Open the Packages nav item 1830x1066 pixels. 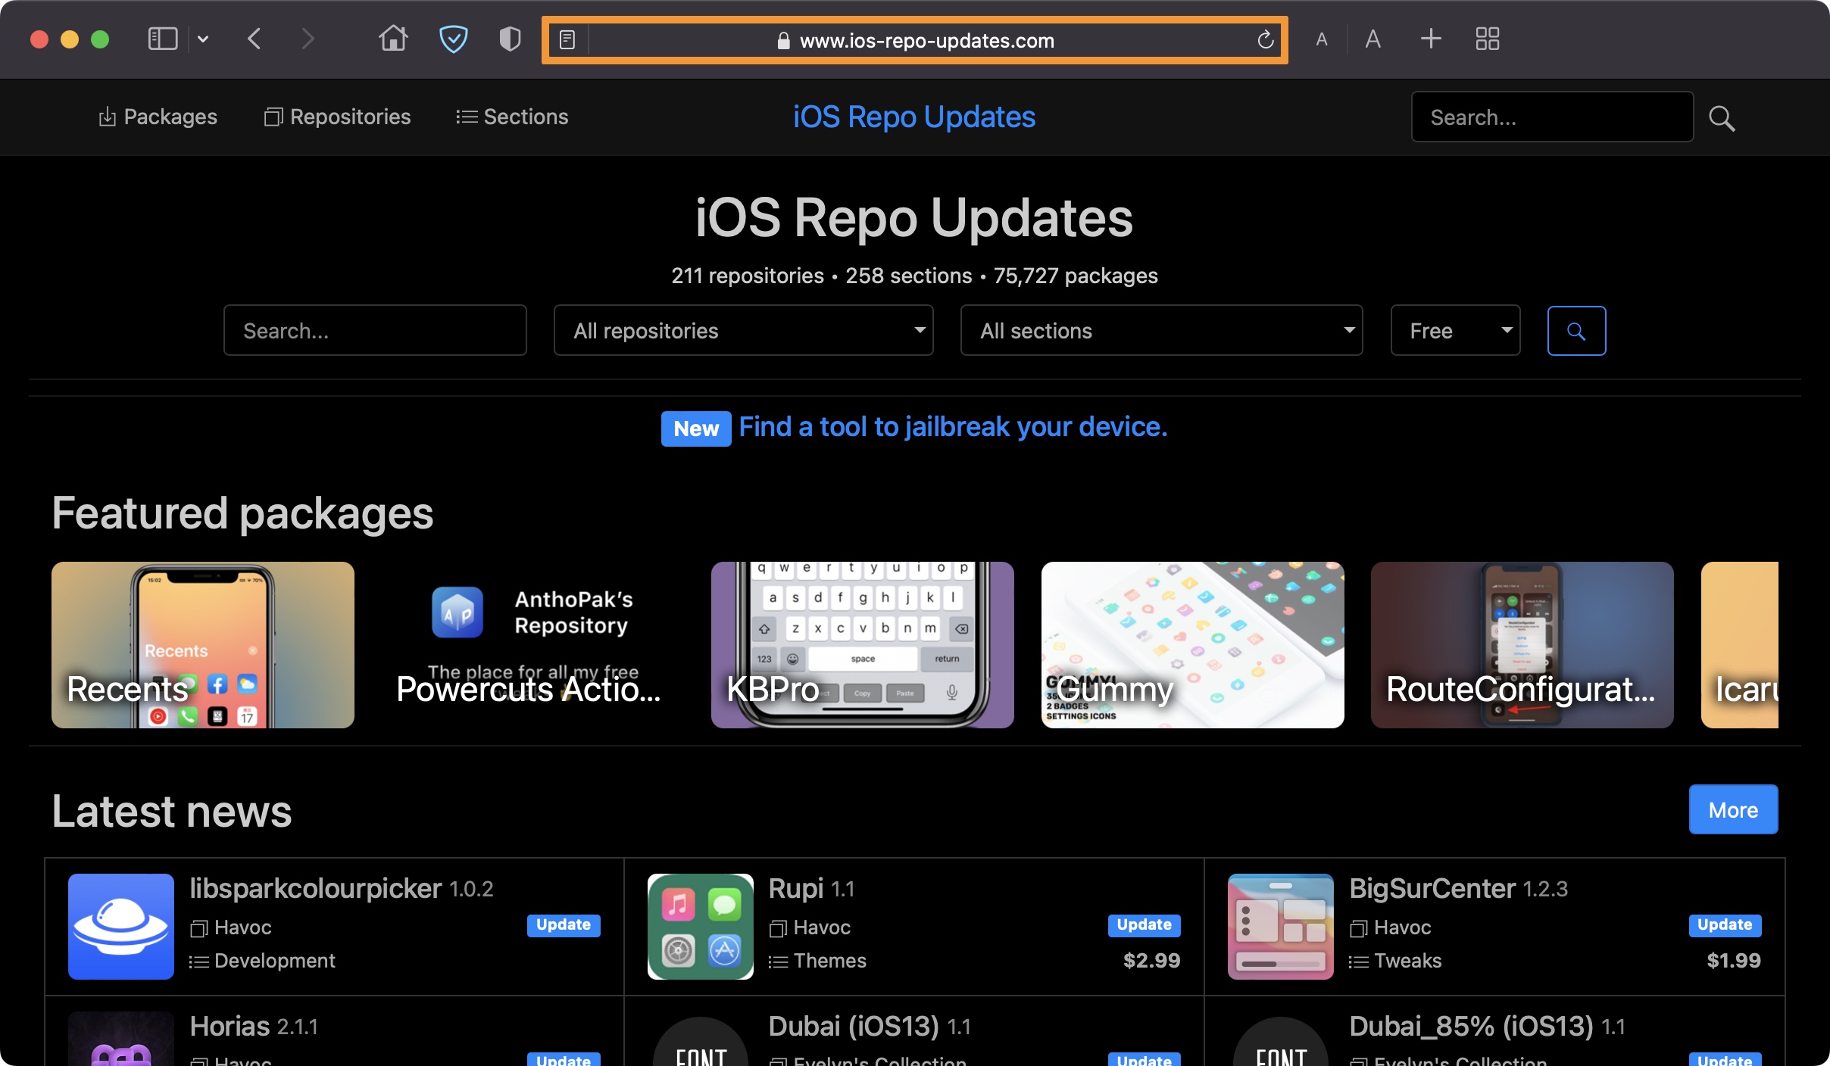(158, 117)
